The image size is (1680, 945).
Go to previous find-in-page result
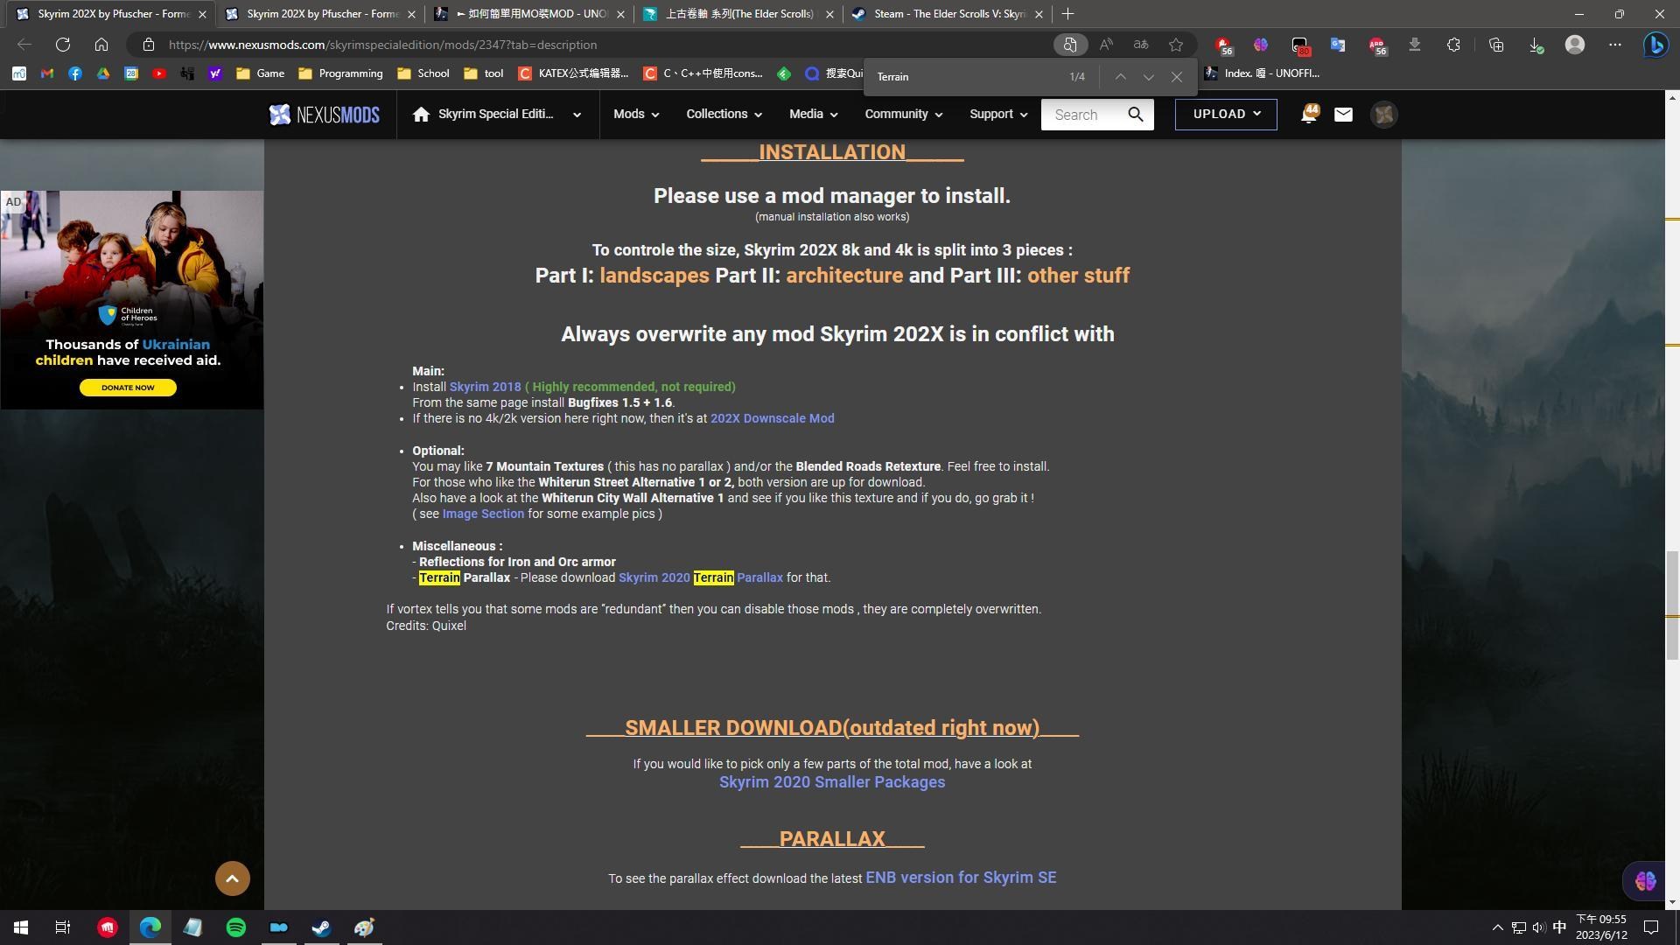(x=1120, y=77)
